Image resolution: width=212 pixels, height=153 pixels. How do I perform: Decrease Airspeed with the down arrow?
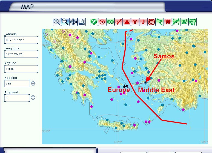point(33,99)
